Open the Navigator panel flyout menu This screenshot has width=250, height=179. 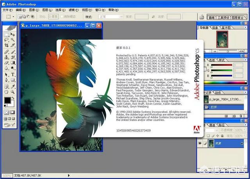(x=245, y=27)
